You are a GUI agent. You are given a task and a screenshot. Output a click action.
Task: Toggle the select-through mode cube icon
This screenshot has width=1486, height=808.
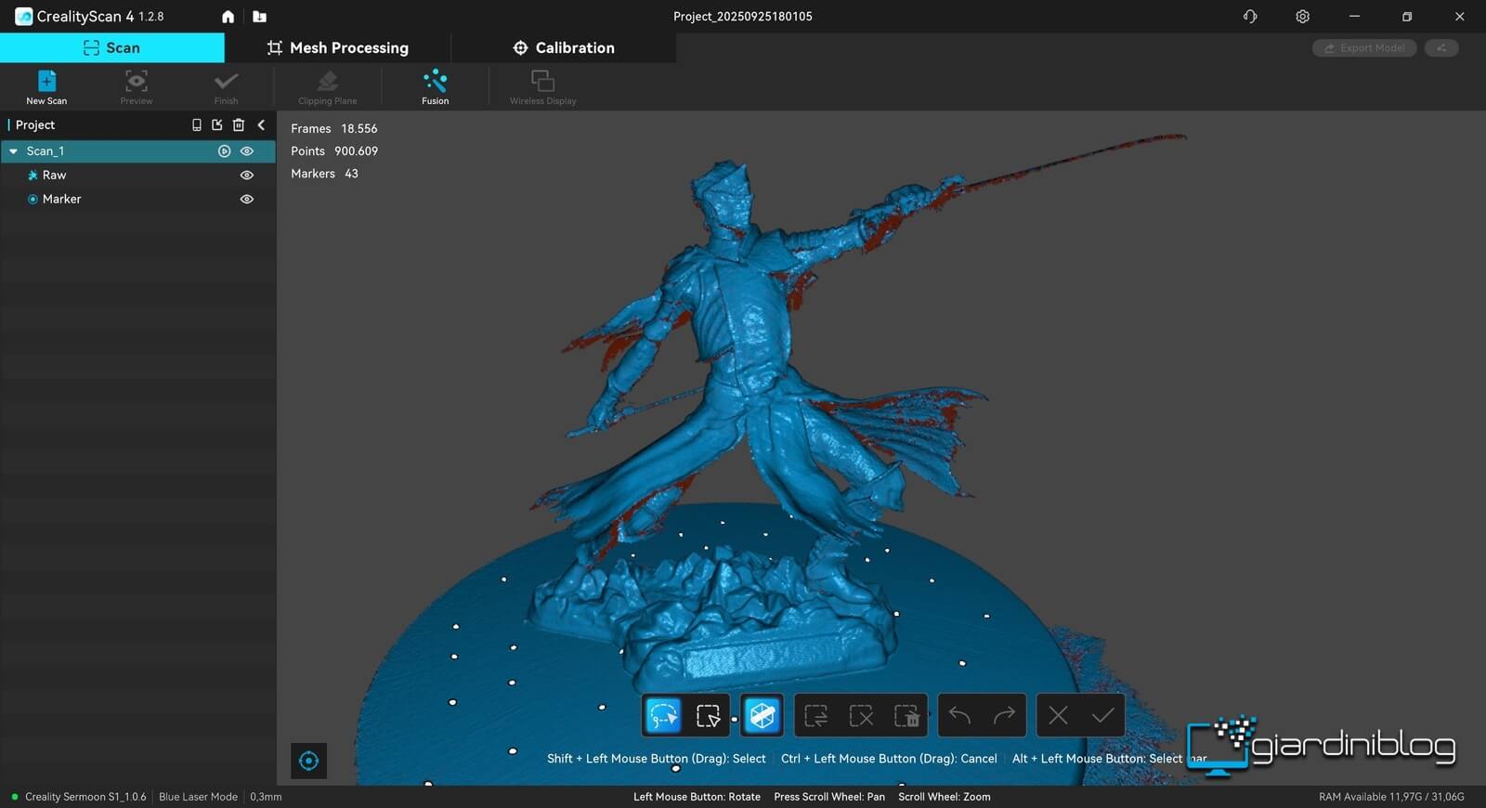pos(762,715)
